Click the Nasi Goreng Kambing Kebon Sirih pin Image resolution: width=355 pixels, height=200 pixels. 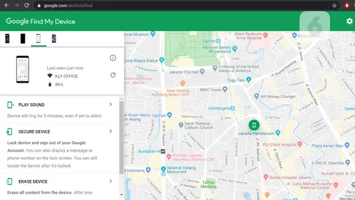click(182, 83)
